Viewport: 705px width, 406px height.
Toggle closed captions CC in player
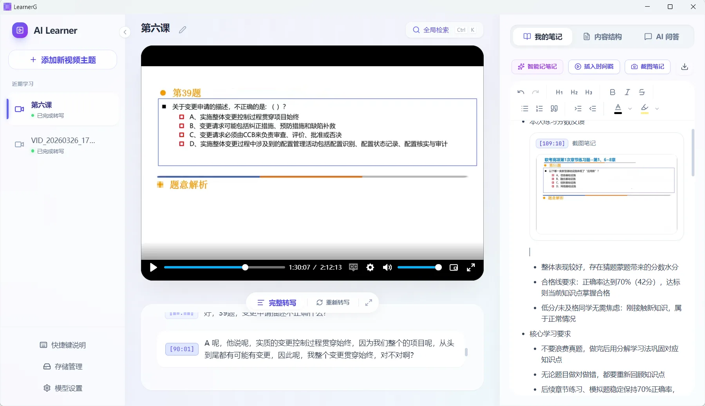pyautogui.click(x=353, y=268)
